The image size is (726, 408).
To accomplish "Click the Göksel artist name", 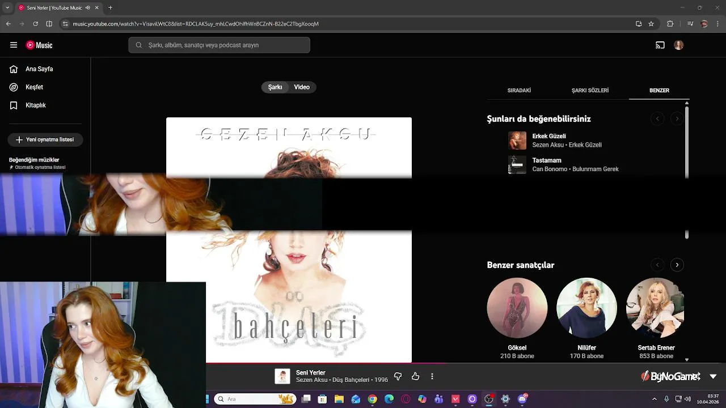I will pyautogui.click(x=517, y=348).
